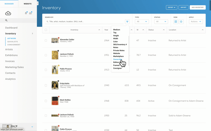Click the ArtCloud cloud logo
Viewport: 211px width, 131px height.
pyautogui.click(x=8, y=13)
